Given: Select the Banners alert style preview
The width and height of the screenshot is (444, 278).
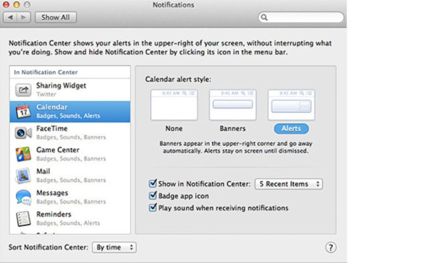Looking at the screenshot, I should point(233,105).
